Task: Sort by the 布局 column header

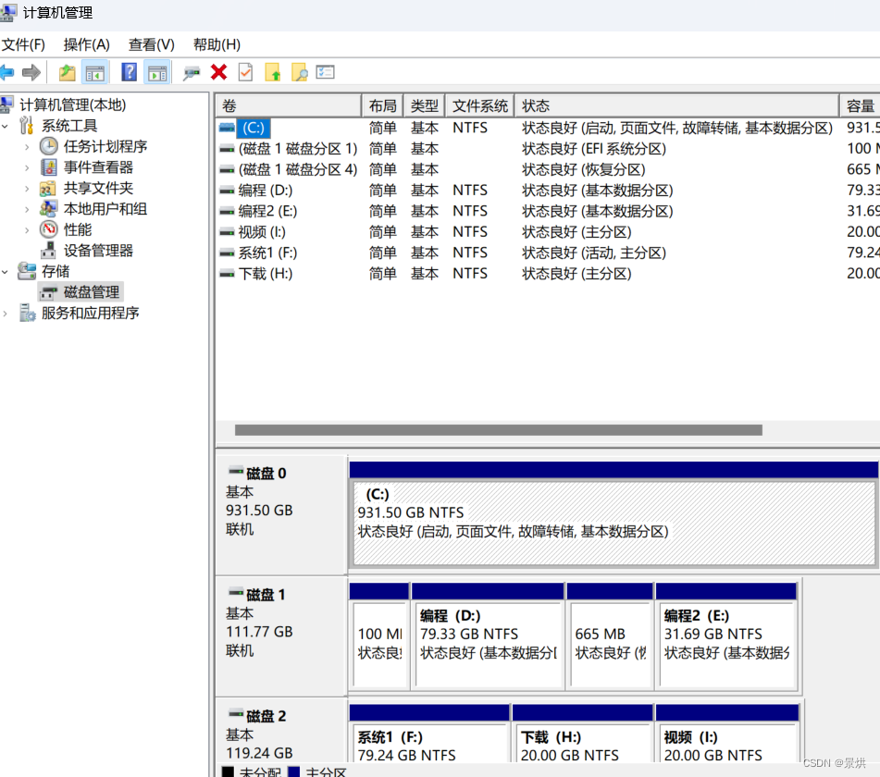Action: pyautogui.click(x=383, y=105)
